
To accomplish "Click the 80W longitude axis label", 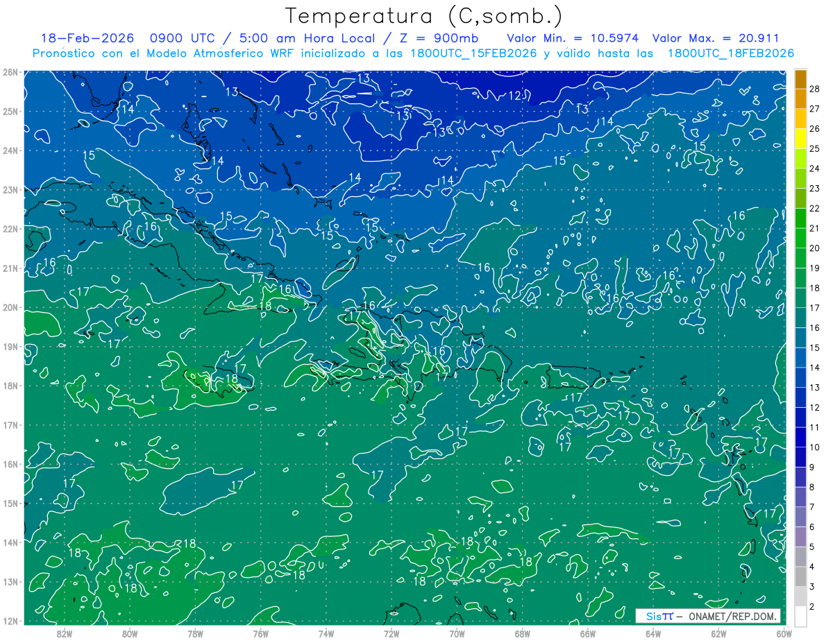I will (129, 633).
